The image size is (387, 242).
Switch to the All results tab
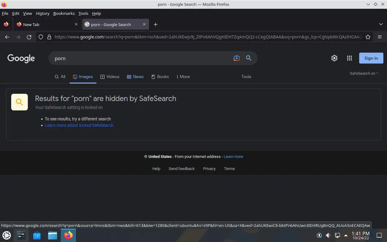click(60, 77)
